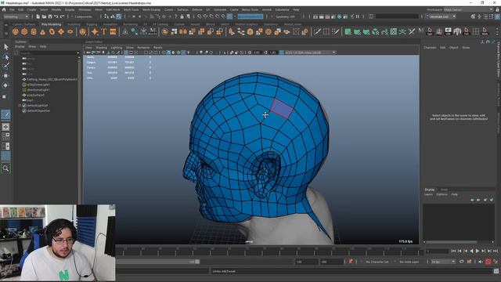
Task: Create a polygon plane from the shelf
Action: pyautogui.click(x=61, y=31)
